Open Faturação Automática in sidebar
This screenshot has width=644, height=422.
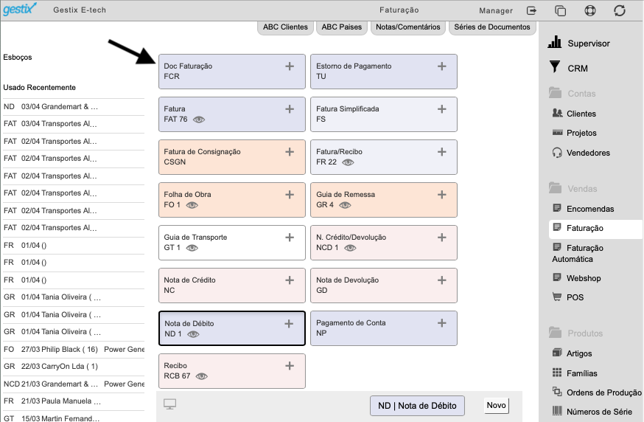click(x=578, y=253)
